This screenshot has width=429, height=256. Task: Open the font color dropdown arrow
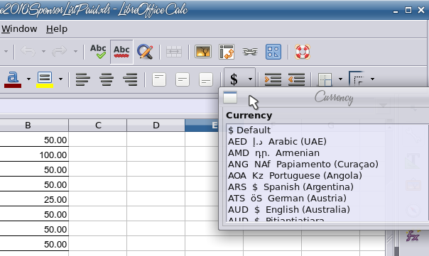tap(28, 79)
